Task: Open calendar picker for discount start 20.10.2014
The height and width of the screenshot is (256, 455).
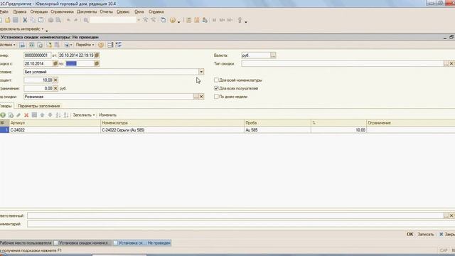Action: click(55, 63)
